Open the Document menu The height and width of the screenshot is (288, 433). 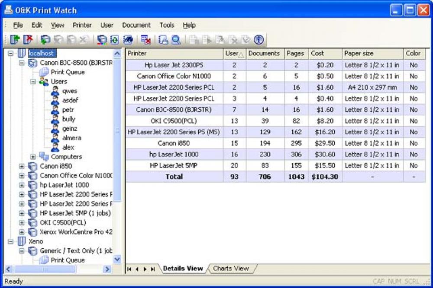[x=136, y=25]
